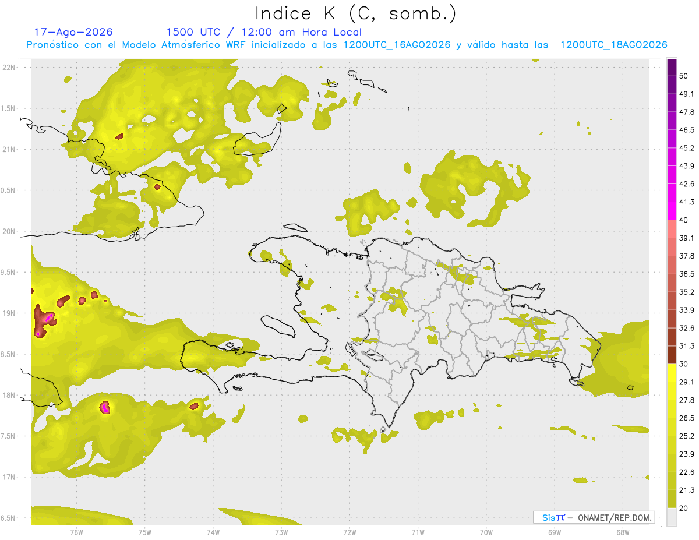Click the legend value "36.5"
The image size is (699, 540).
tap(687, 274)
